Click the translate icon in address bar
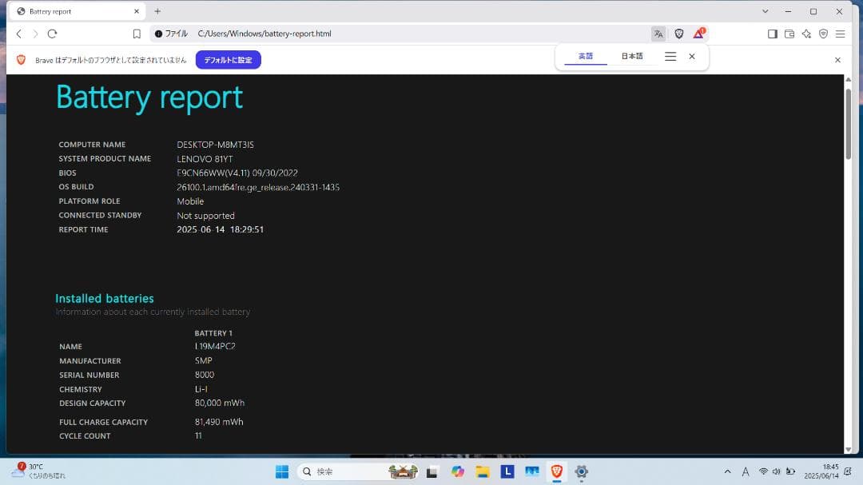 [x=658, y=34]
